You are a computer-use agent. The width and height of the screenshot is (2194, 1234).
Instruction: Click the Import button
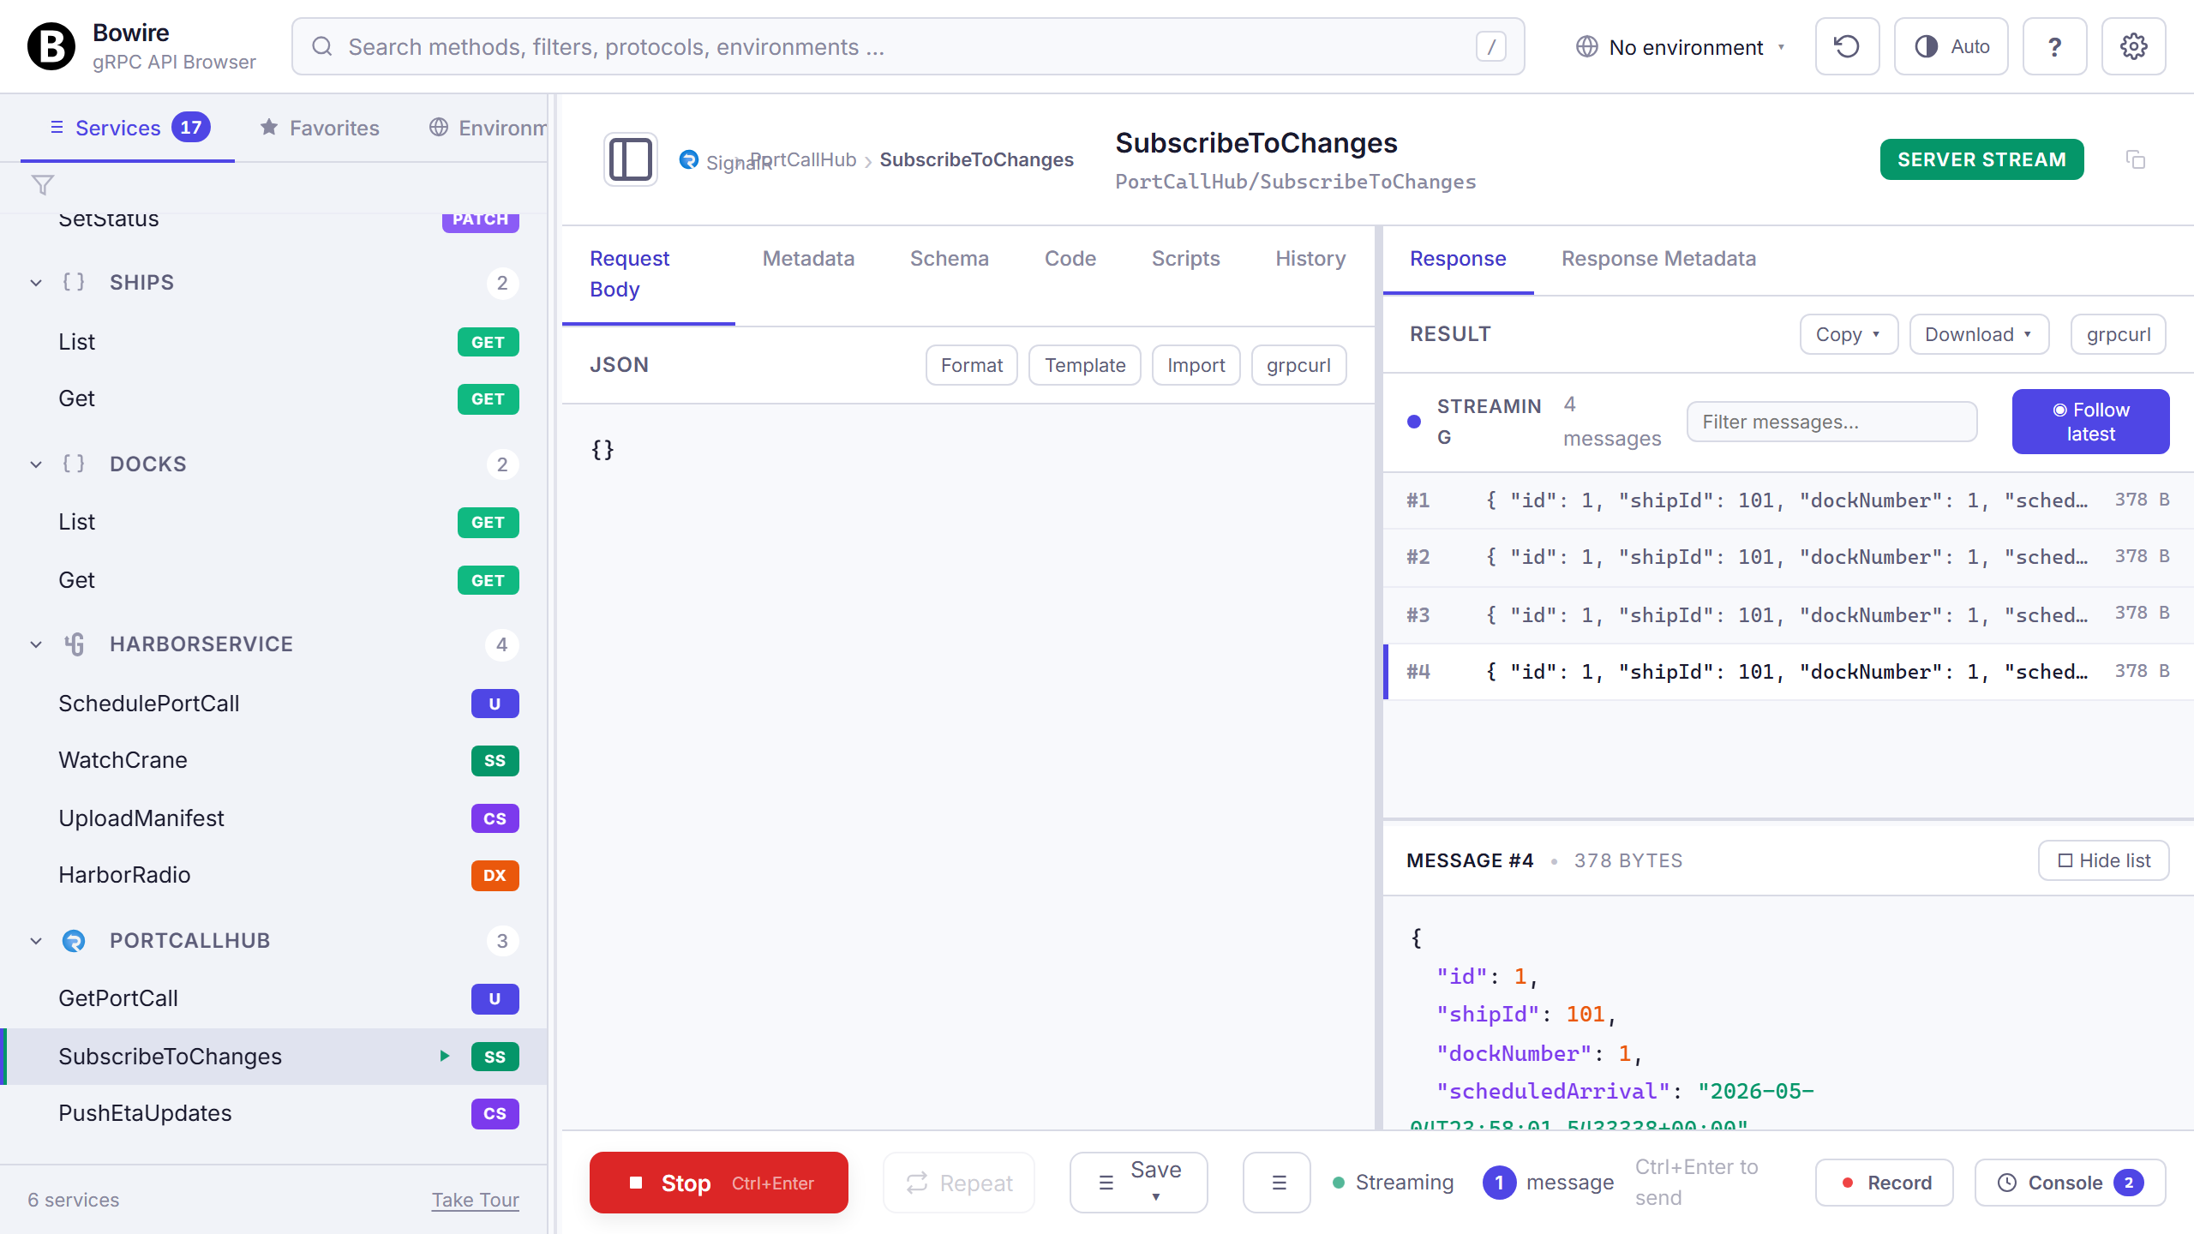(x=1196, y=365)
